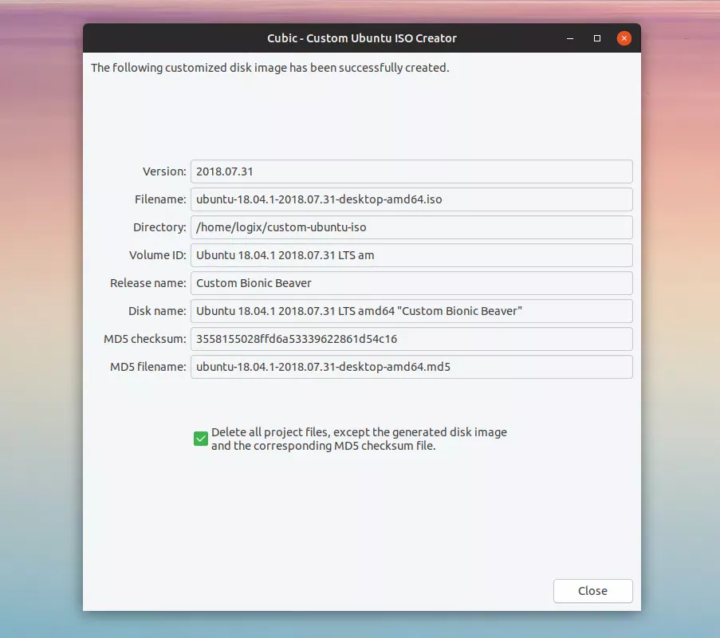The height and width of the screenshot is (638, 720).
Task: Click the Disk name field
Action: coord(411,310)
